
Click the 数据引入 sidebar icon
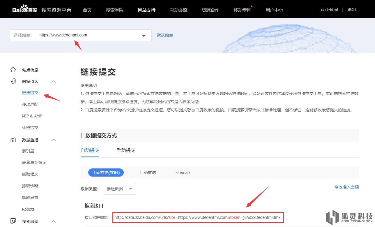(x=13, y=82)
